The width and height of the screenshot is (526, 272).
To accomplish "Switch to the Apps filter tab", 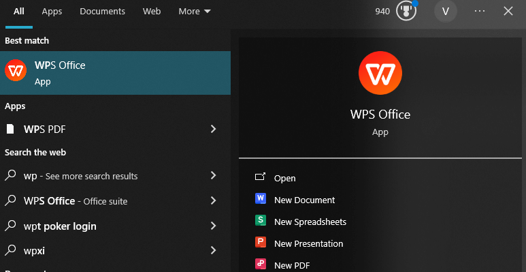I will click(52, 12).
